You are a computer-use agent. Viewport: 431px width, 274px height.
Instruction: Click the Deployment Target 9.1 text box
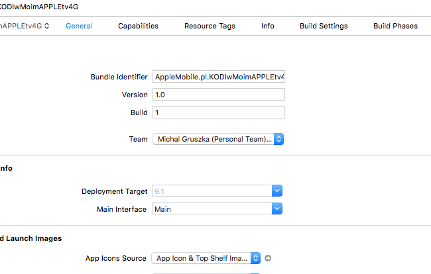coord(211,191)
